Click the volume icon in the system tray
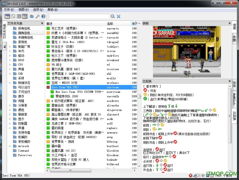This screenshot has height=180, width=239. point(203,176)
